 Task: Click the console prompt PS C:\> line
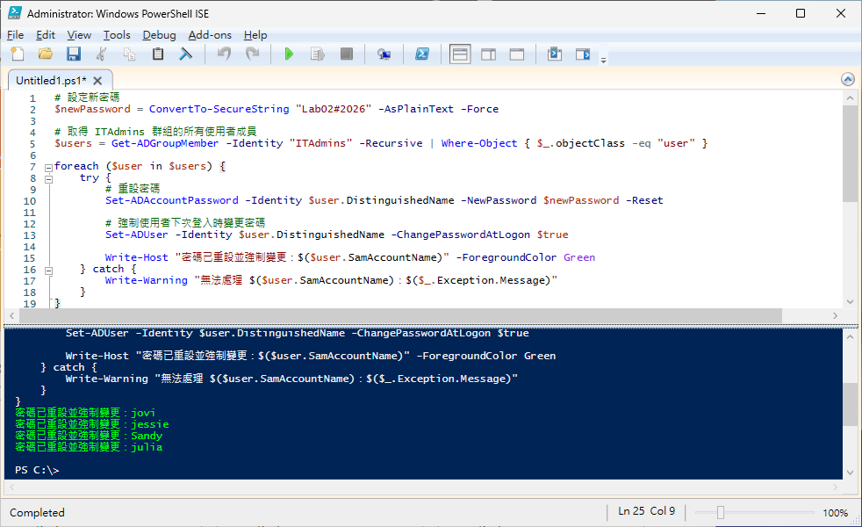[37, 470]
